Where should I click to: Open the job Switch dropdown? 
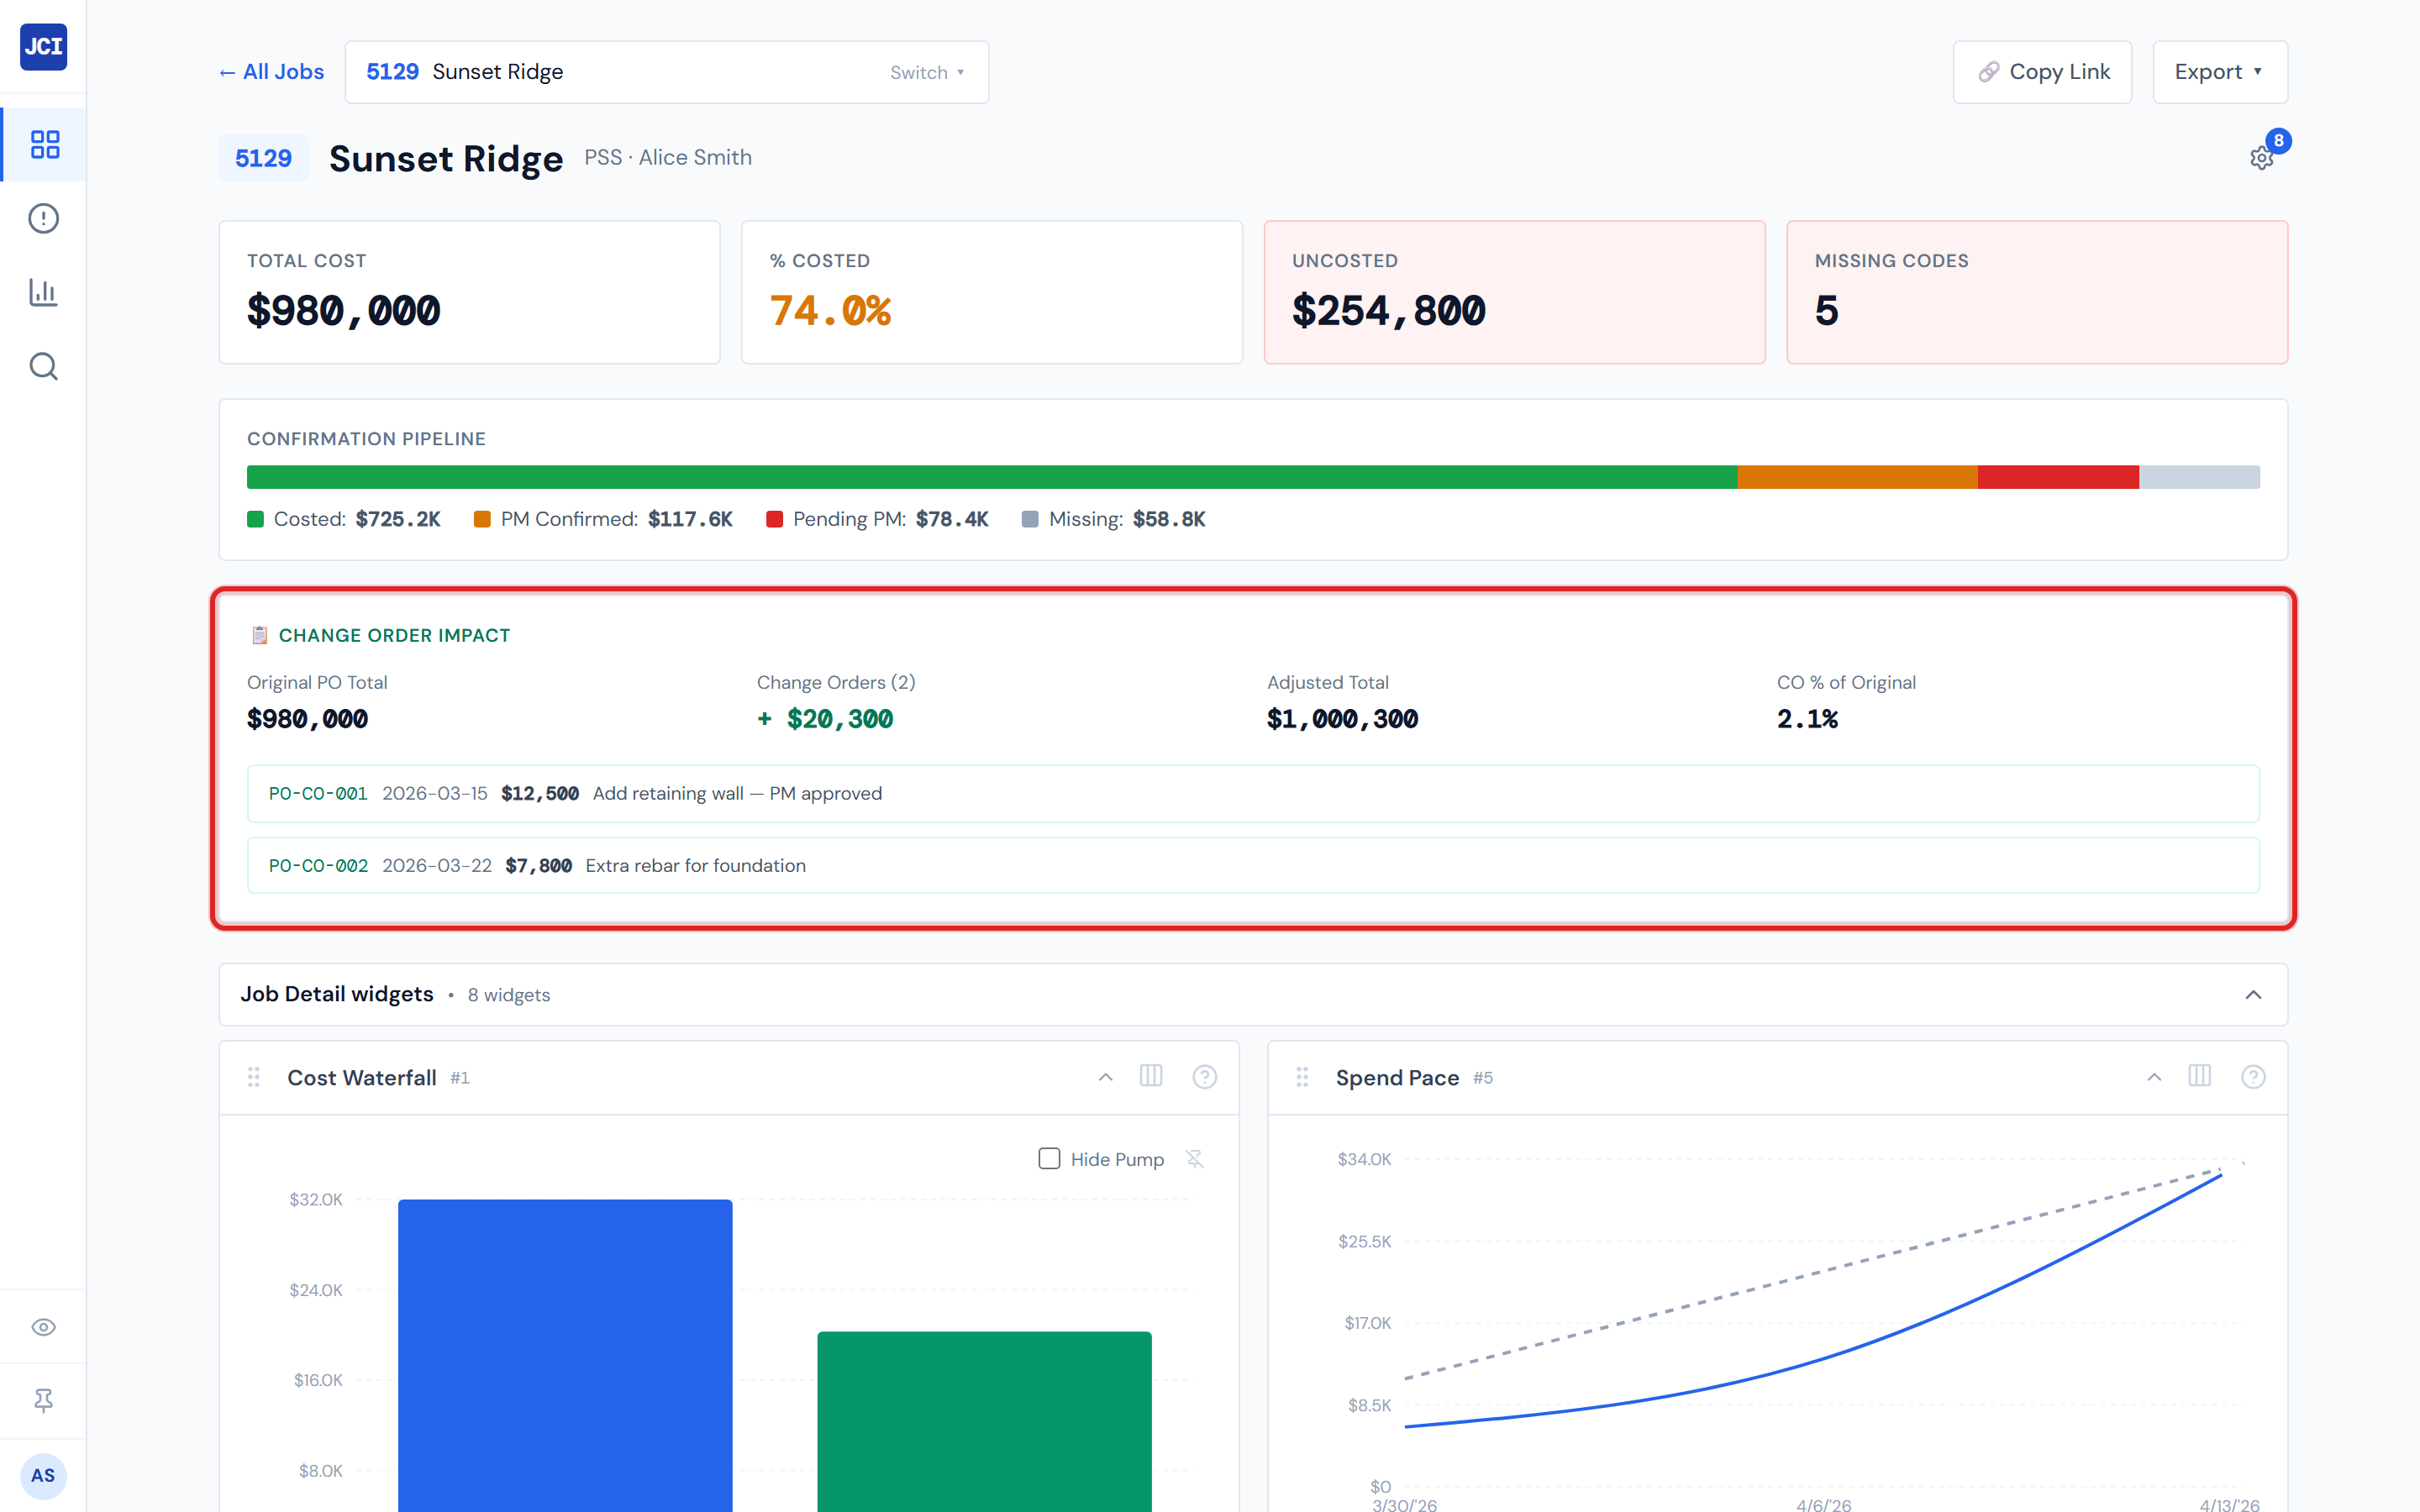point(927,72)
